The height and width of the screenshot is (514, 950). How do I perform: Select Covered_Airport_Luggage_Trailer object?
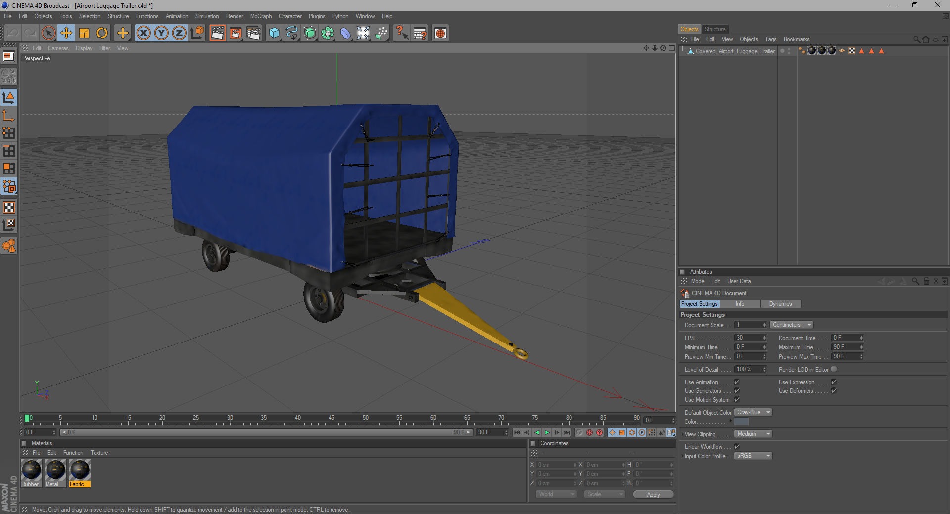point(735,51)
